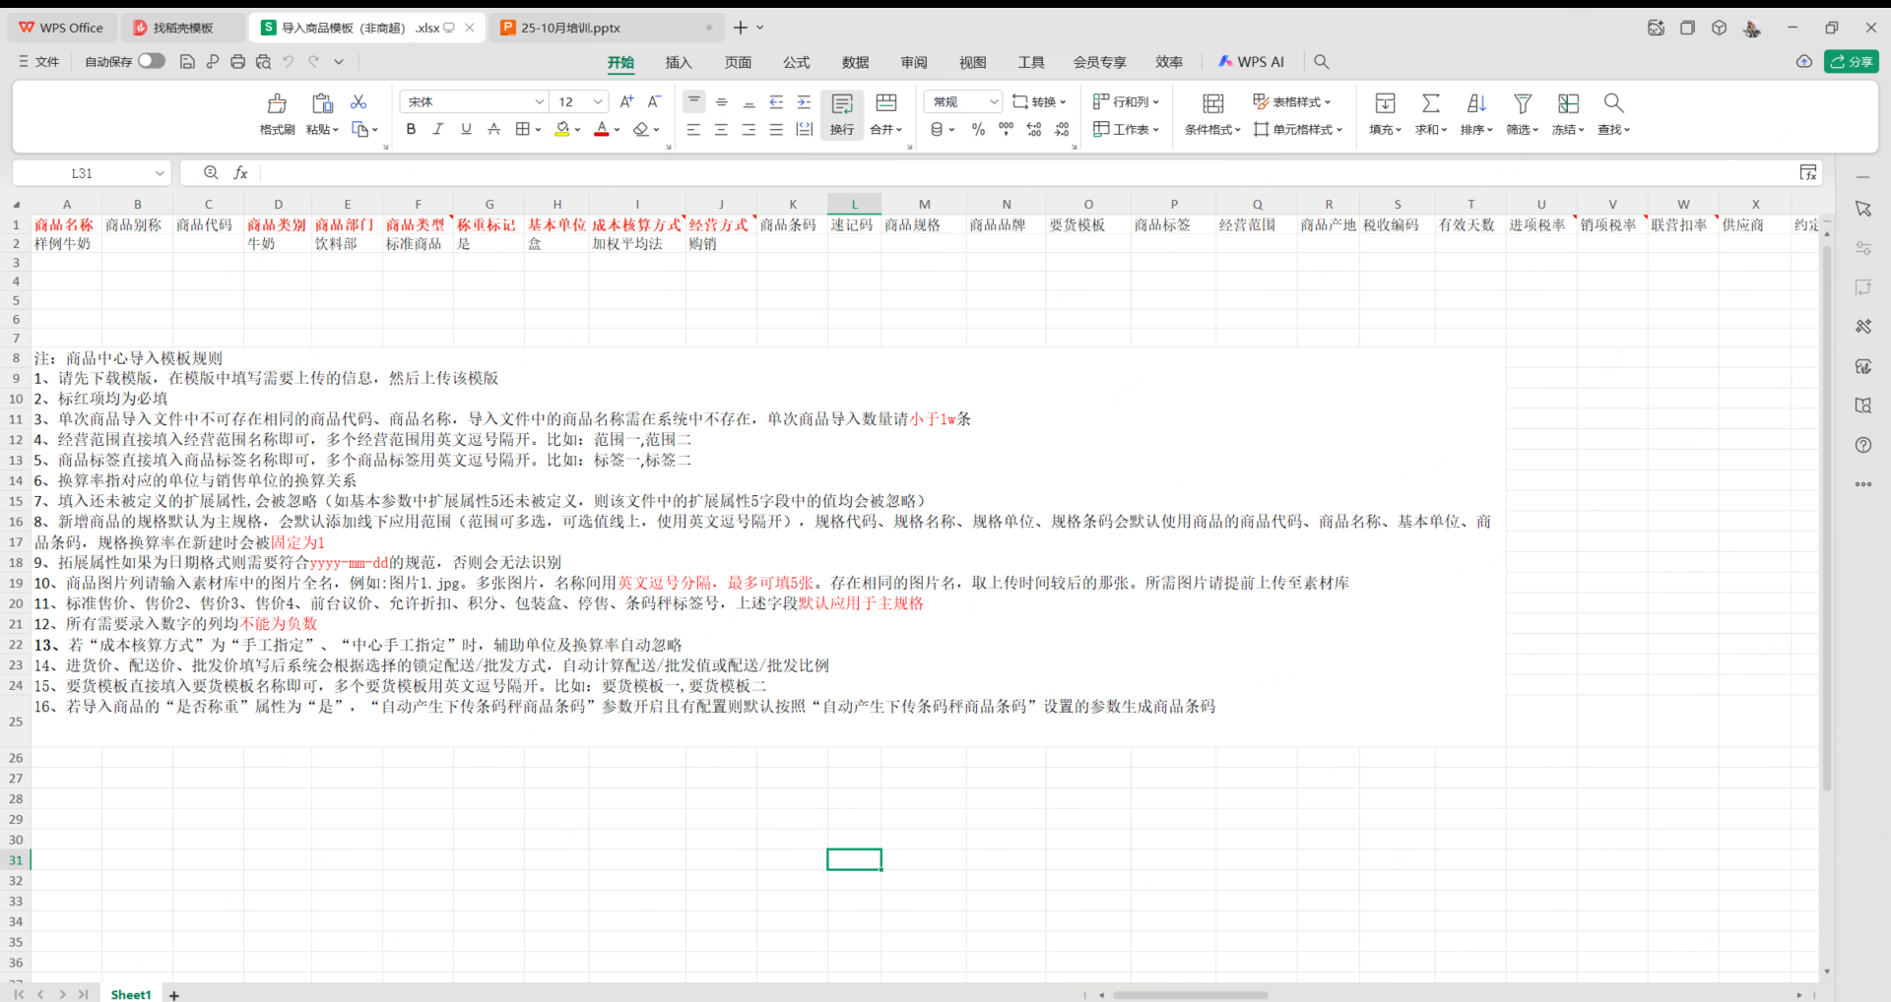Select the column L header
This screenshot has height=1002, width=1891.
pos(854,205)
